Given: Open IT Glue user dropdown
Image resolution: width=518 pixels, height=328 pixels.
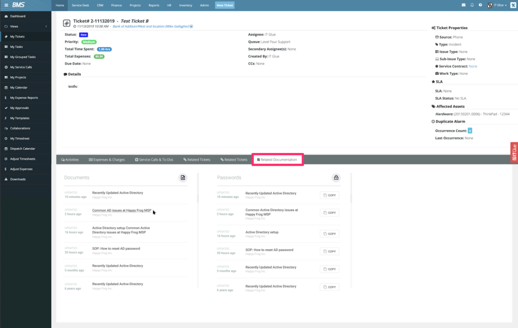Looking at the screenshot, I should [498, 5].
